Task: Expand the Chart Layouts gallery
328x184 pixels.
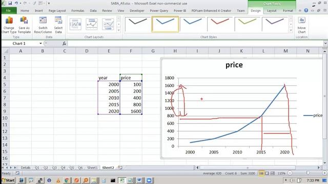Action: pyautogui.click(x=118, y=30)
